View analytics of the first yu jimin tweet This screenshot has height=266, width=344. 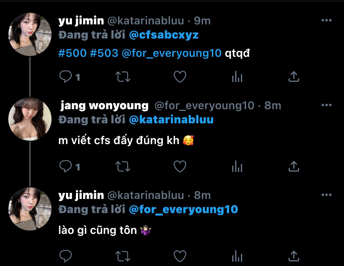click(x=237, y=77)
